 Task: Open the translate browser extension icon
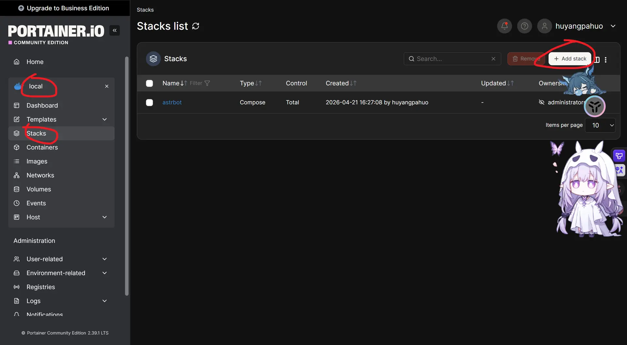(x=619, y=170)
